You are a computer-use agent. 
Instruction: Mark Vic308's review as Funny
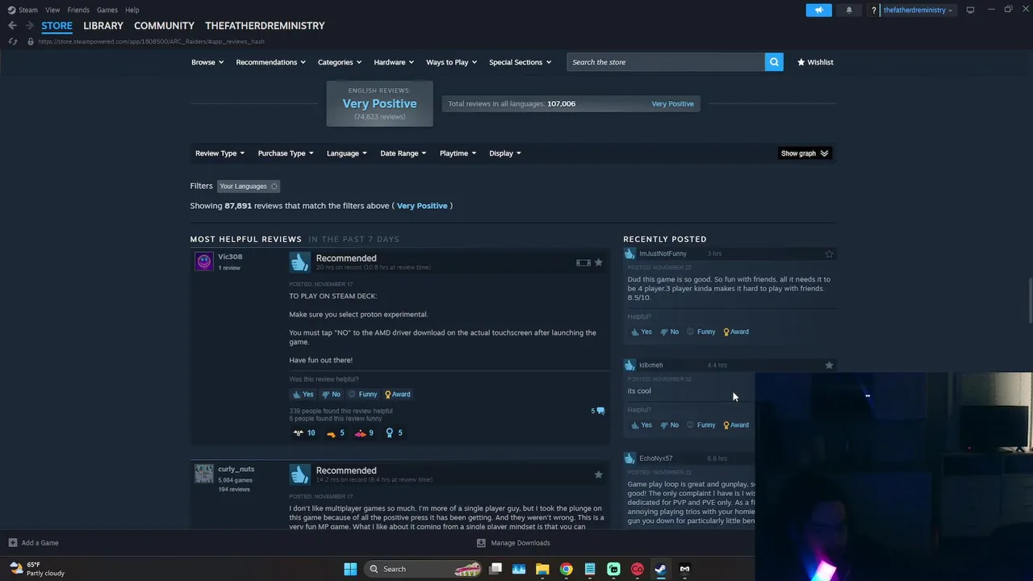(363, 395)
